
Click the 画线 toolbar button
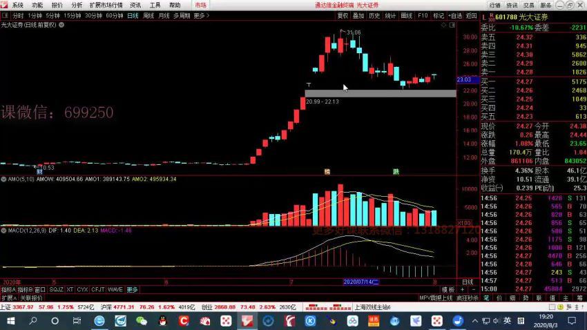[407, 16]
